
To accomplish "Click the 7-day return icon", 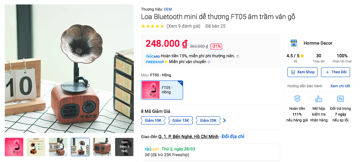I will click(340, 99).
